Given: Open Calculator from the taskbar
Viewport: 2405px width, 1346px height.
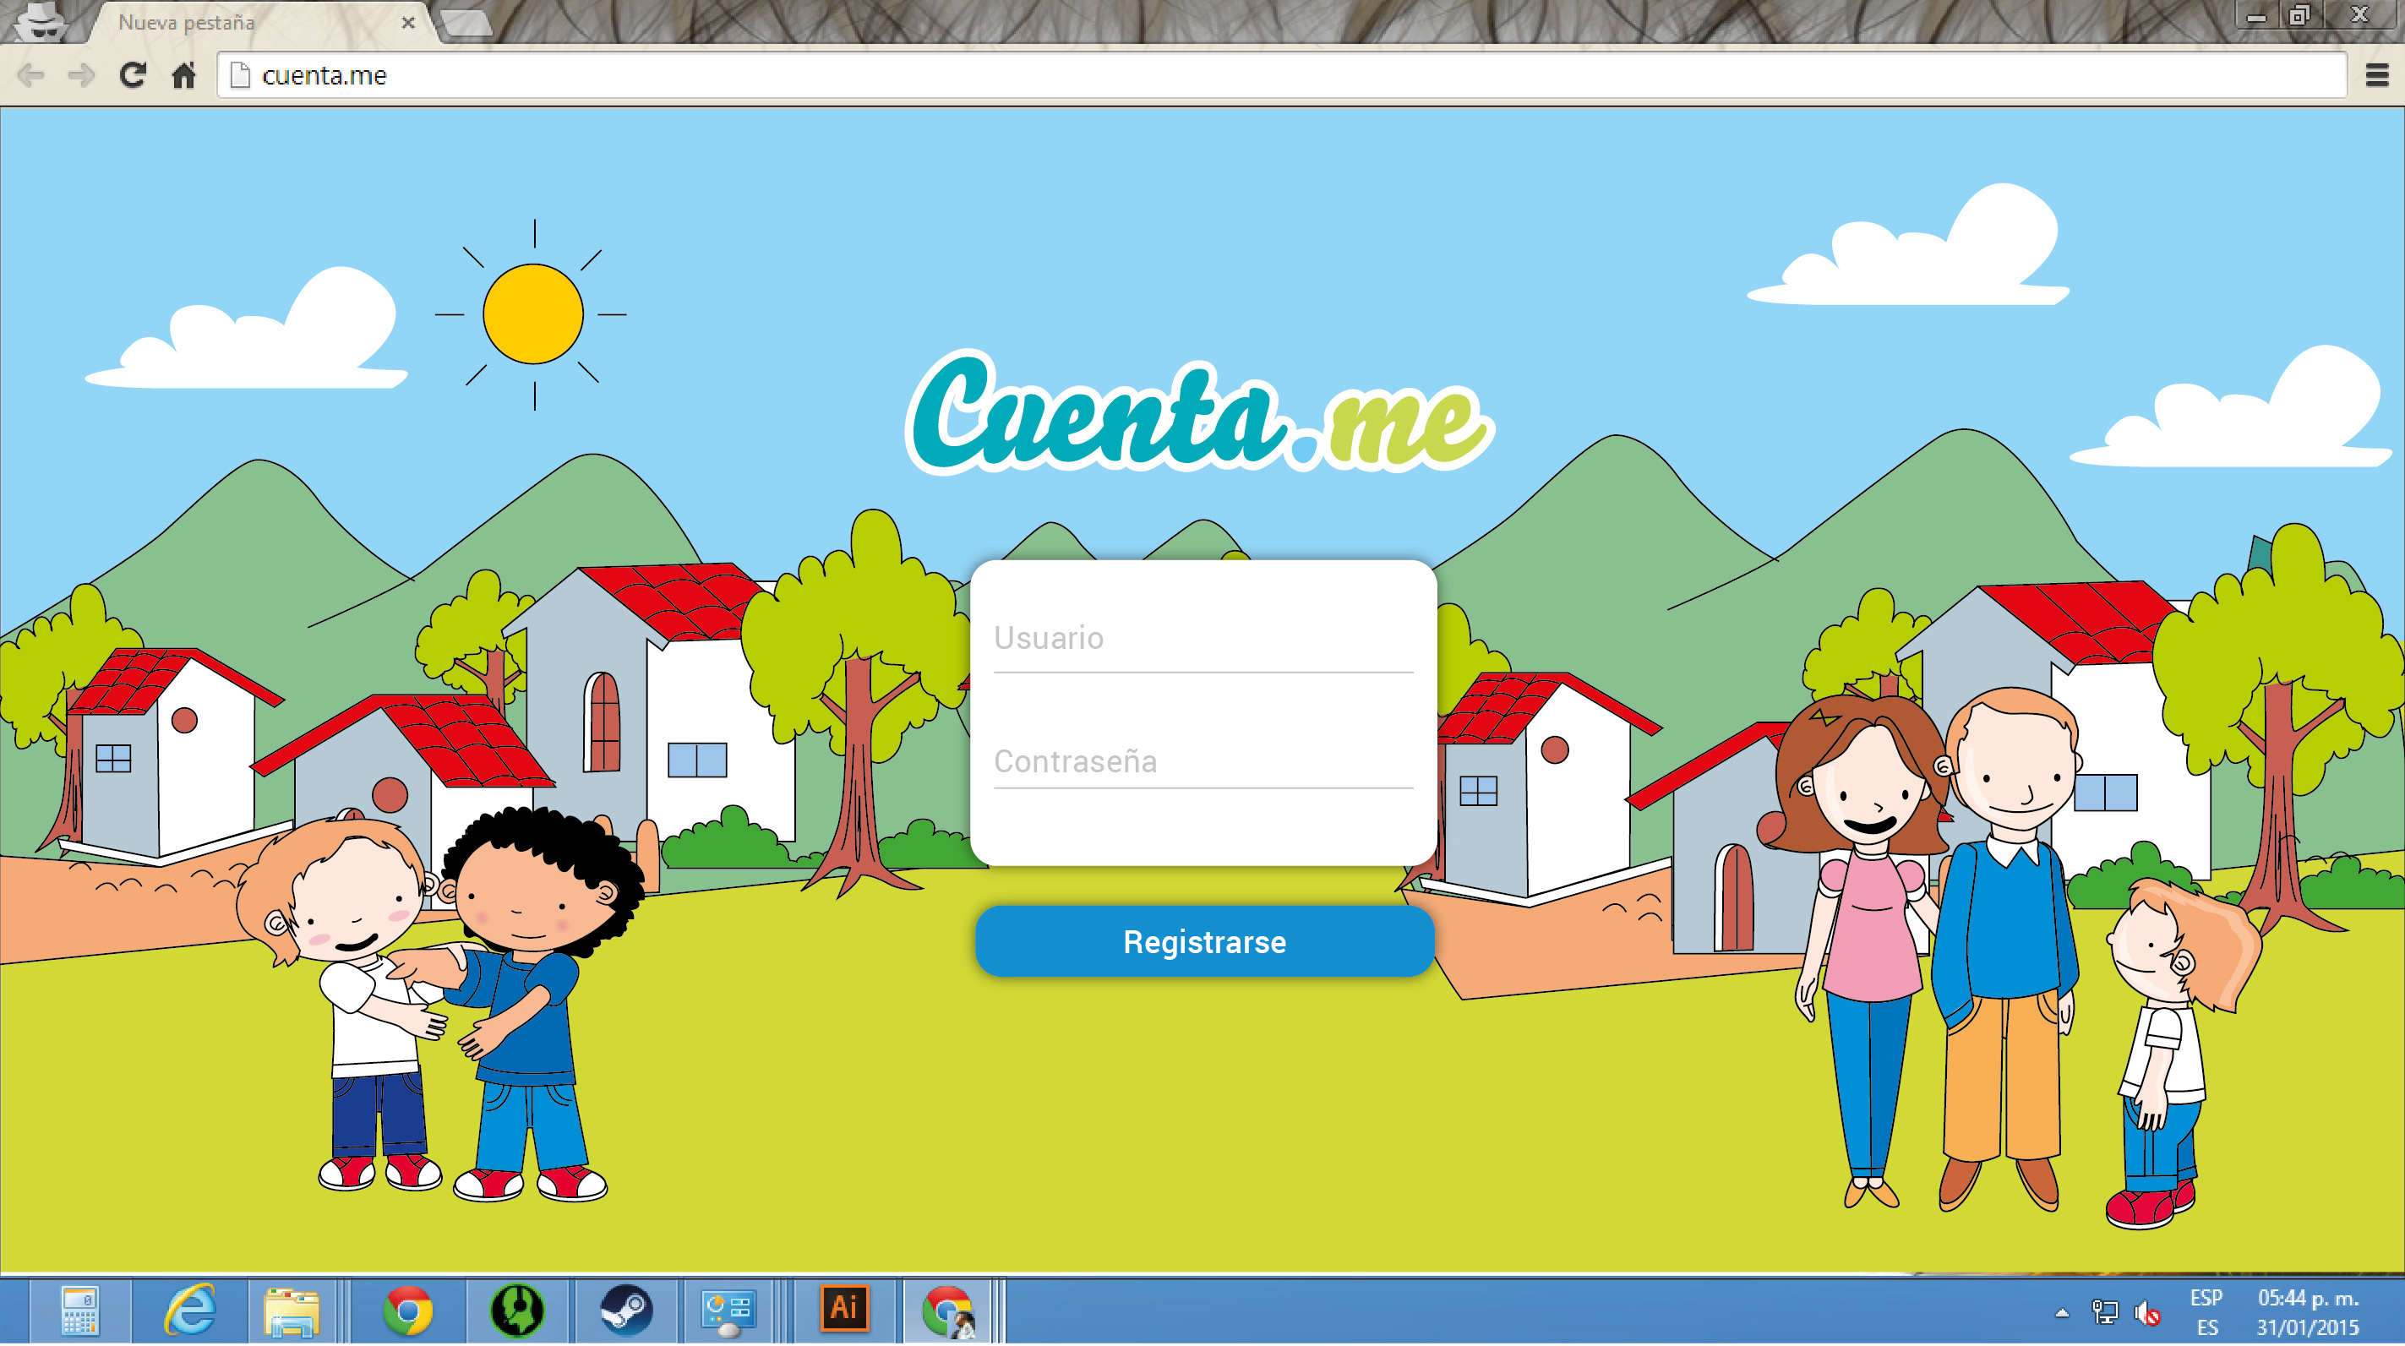Looking at the screenshot, I should [x=80, y=1311].
